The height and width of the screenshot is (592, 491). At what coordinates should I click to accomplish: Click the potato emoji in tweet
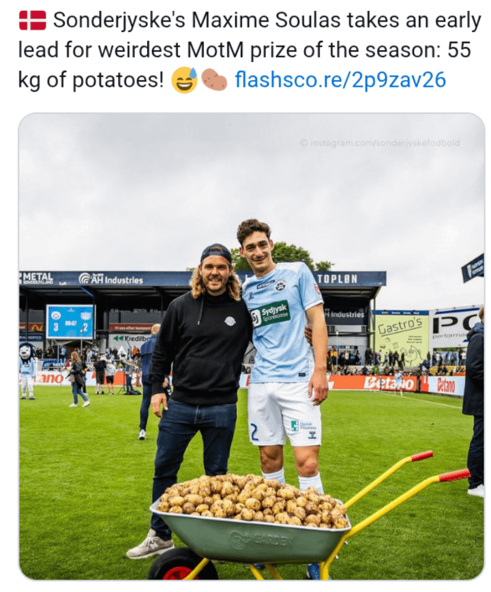click(214, 81)
